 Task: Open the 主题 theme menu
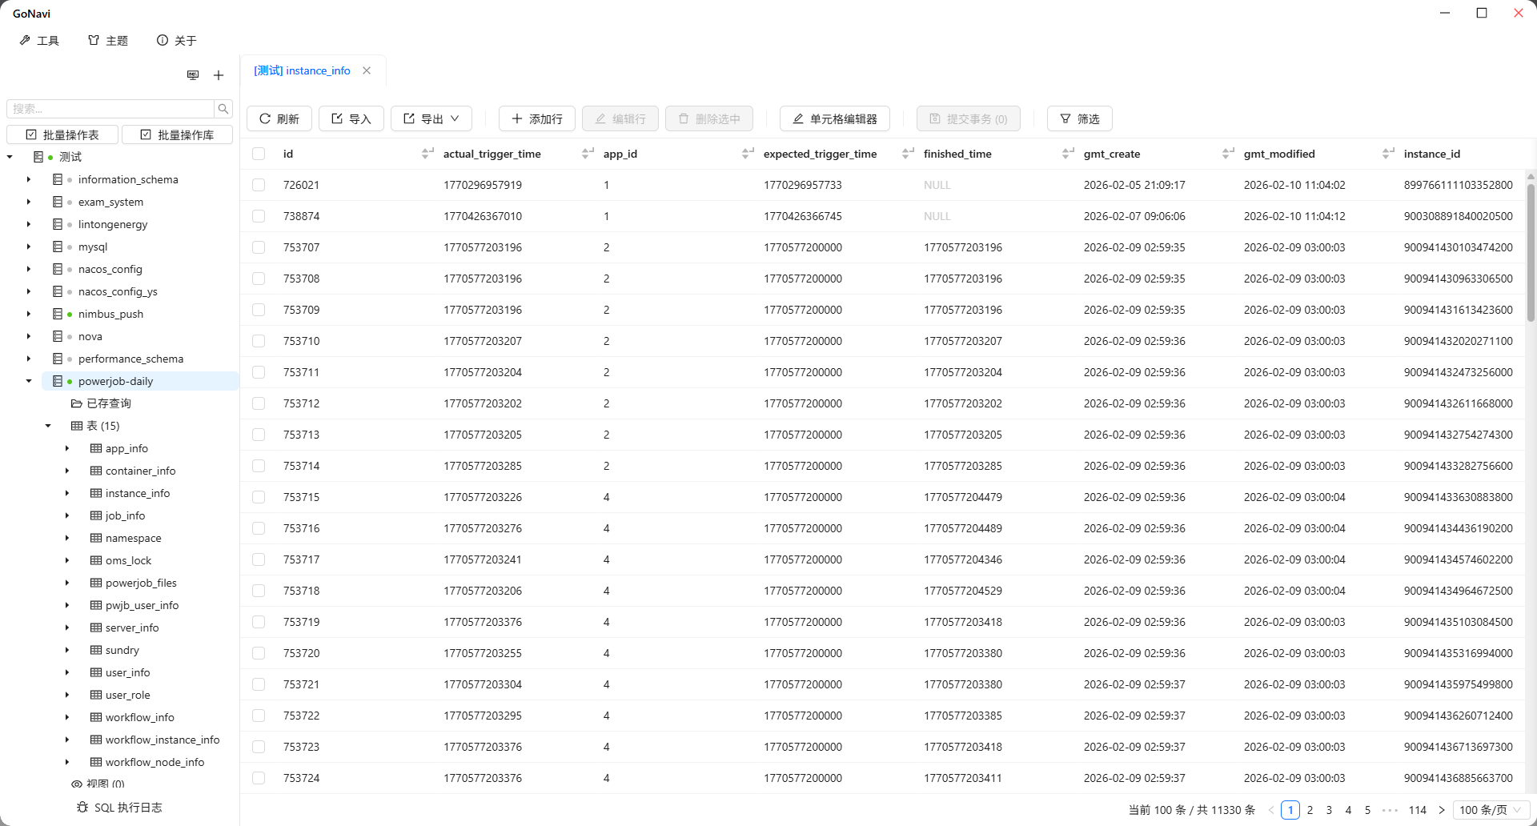(108, 40)
